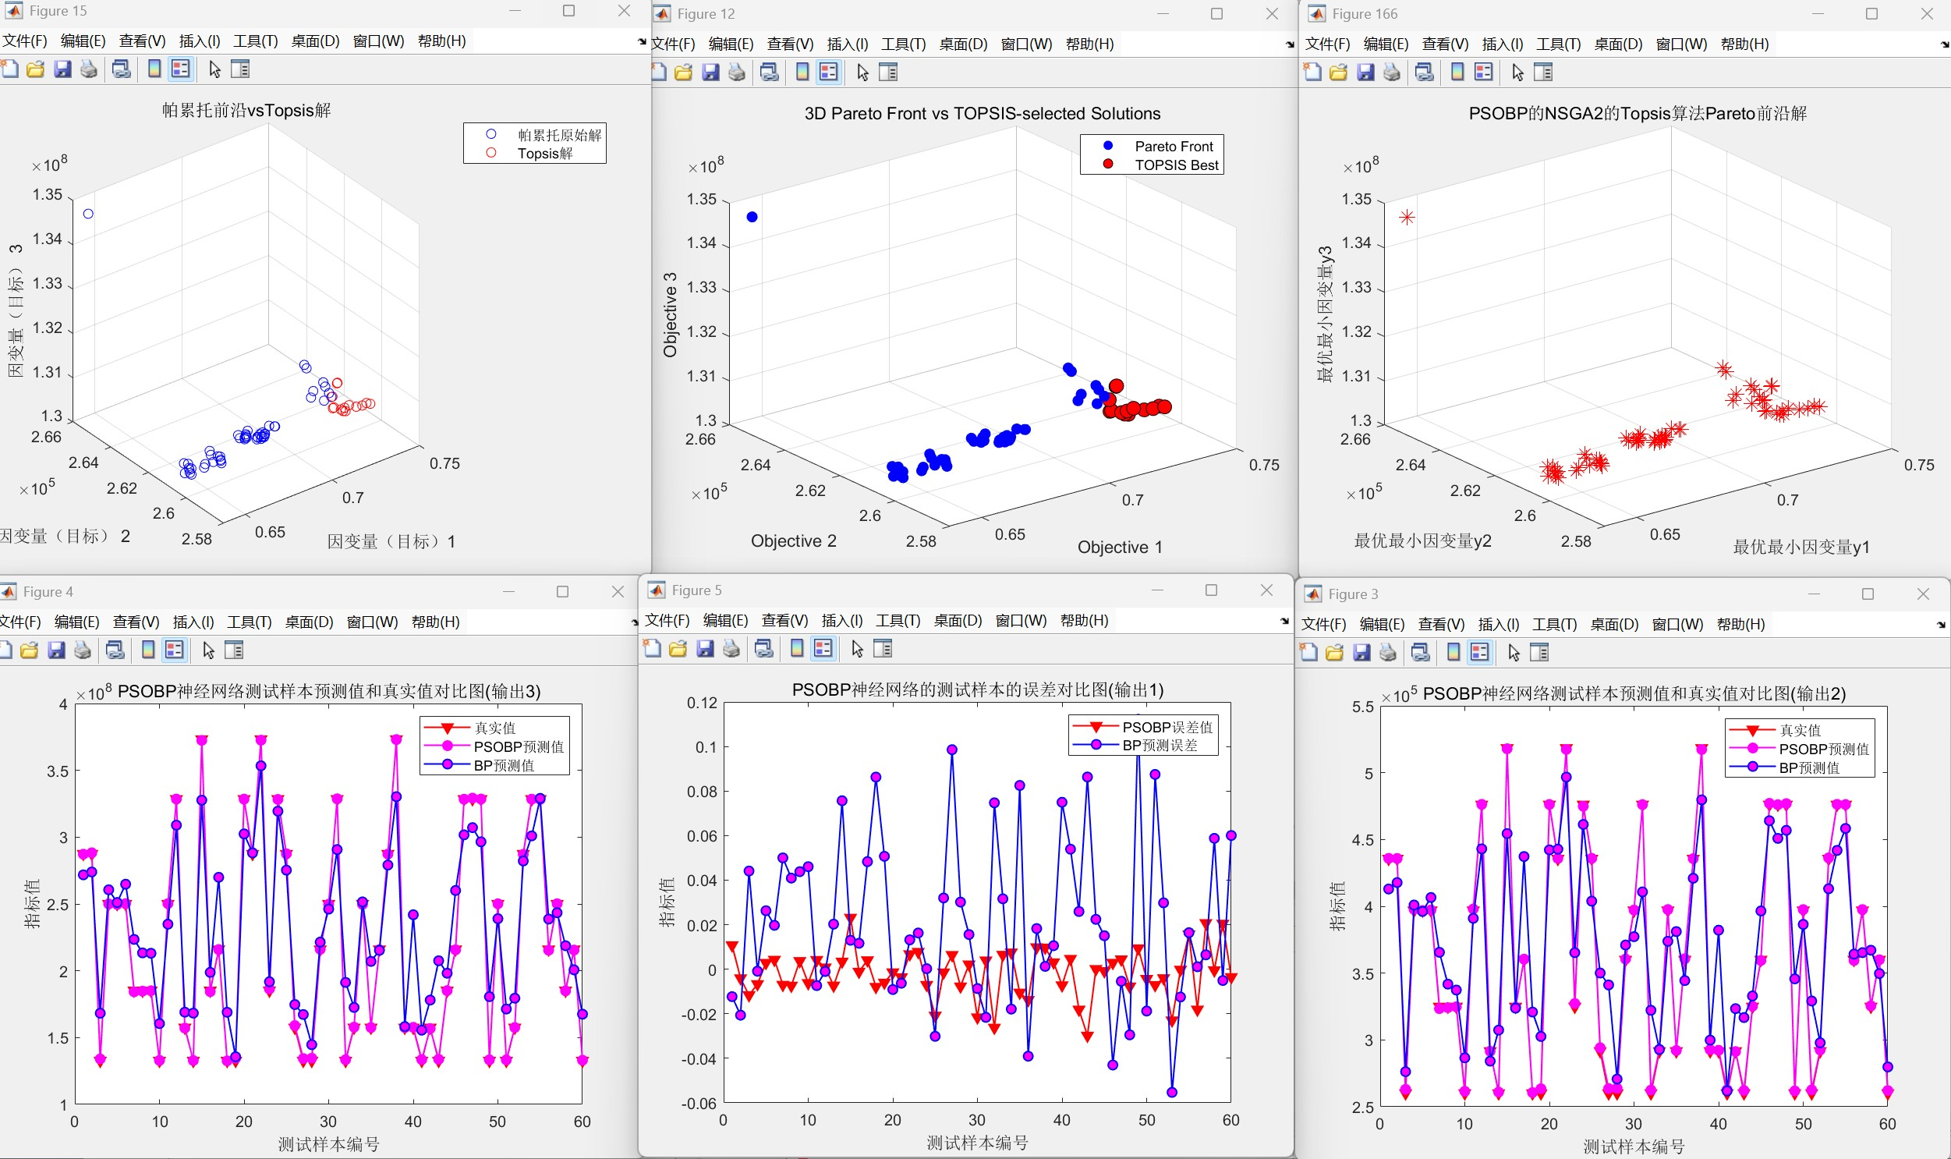Click blue 'Pareto Front' legend marker swatch
The height and width of the screenshot is (1159, 1951).
(x=1107, y=146)
